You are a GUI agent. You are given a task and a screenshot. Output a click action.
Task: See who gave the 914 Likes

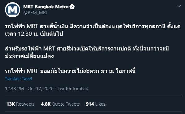tap(95, 104)
